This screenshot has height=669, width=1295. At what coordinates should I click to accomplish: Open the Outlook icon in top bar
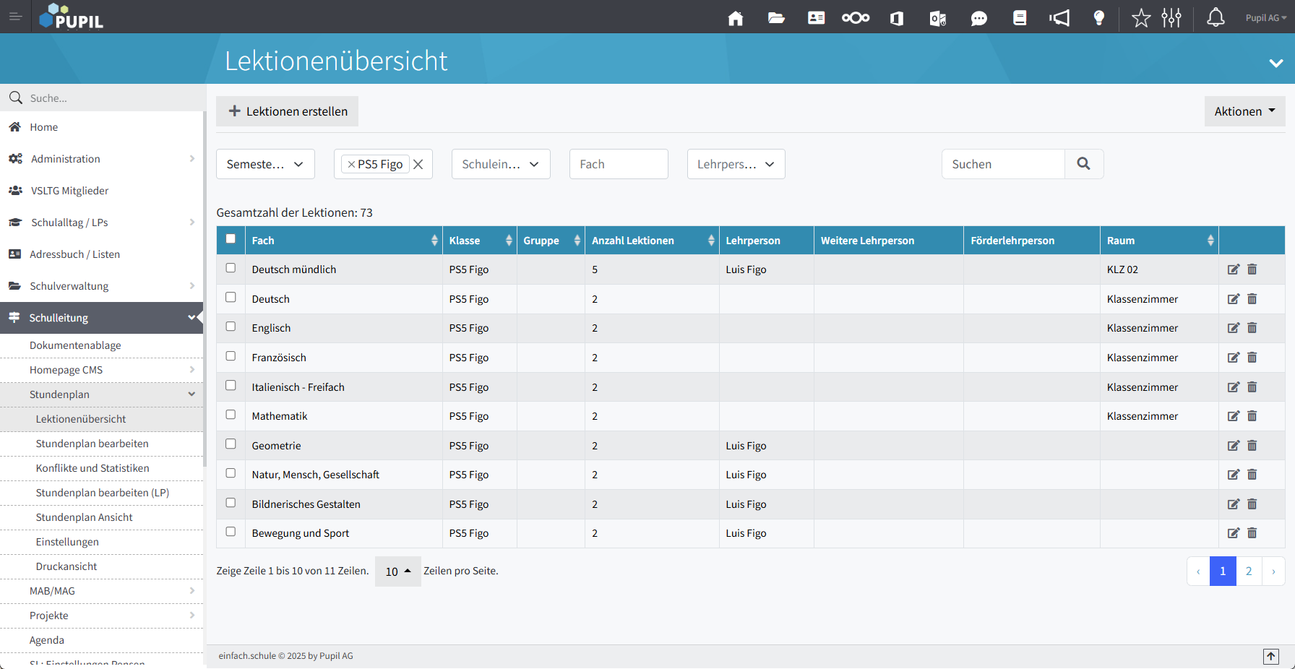click(938, 18)
